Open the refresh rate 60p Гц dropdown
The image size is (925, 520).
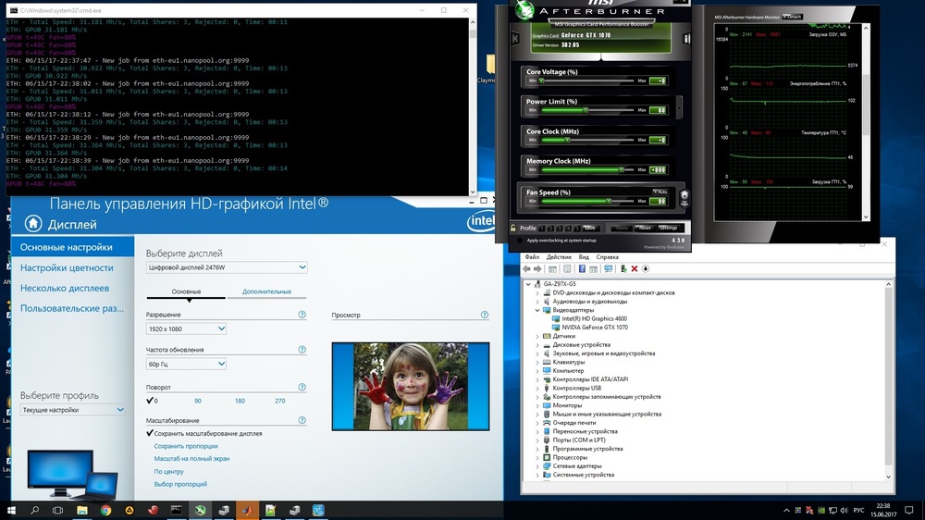click(x=186, y=365)
